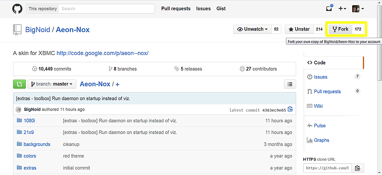
Task: View the 10,449 commits
Action: (52, 69)
